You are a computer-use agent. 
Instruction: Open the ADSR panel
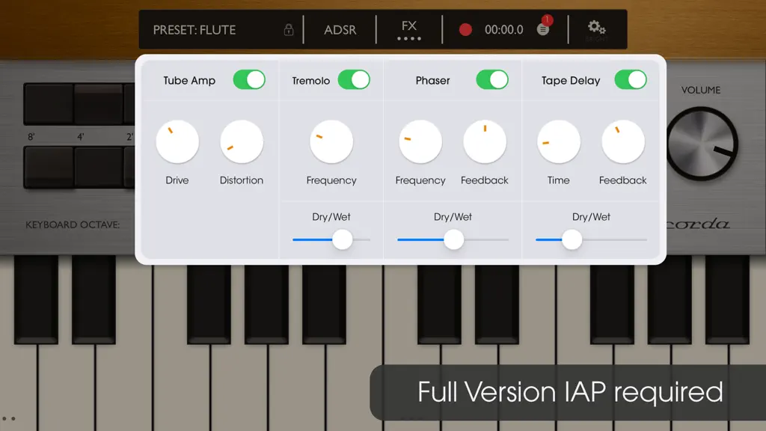[x=340, y=30]
